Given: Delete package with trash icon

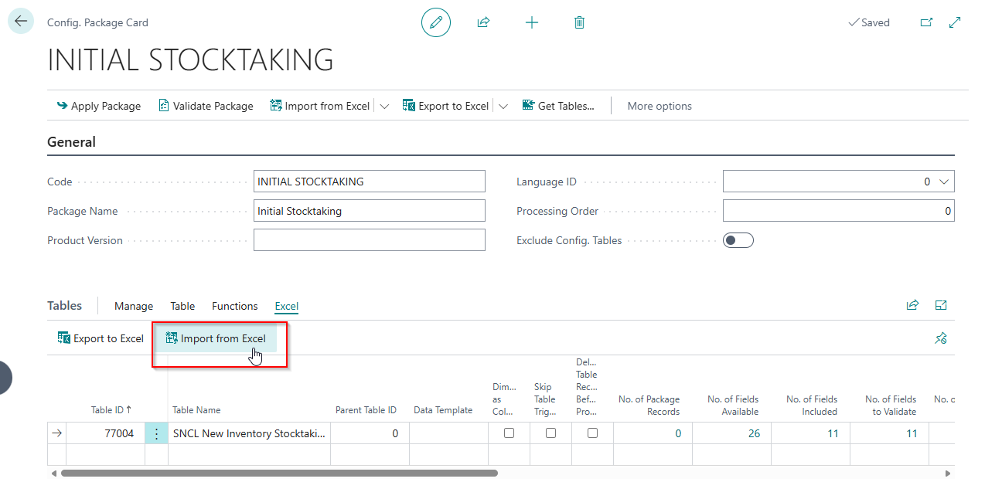Looking at the screenshot, I should pos(579,22).
